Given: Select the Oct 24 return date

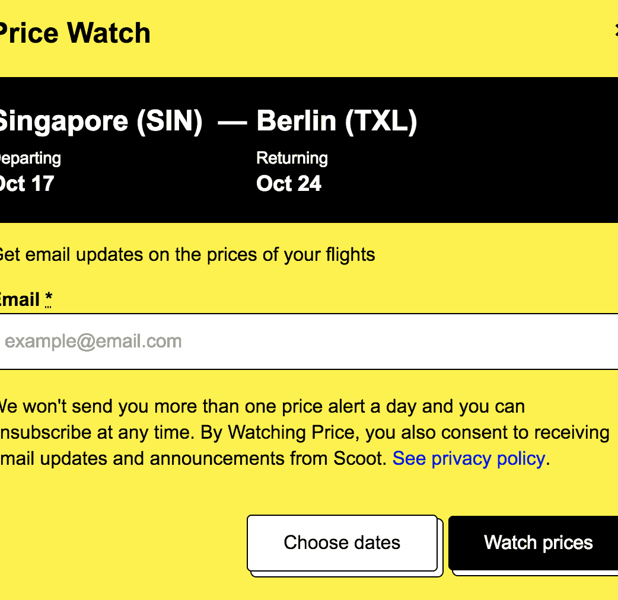Looking at the screenshot, I should point(289,184).
